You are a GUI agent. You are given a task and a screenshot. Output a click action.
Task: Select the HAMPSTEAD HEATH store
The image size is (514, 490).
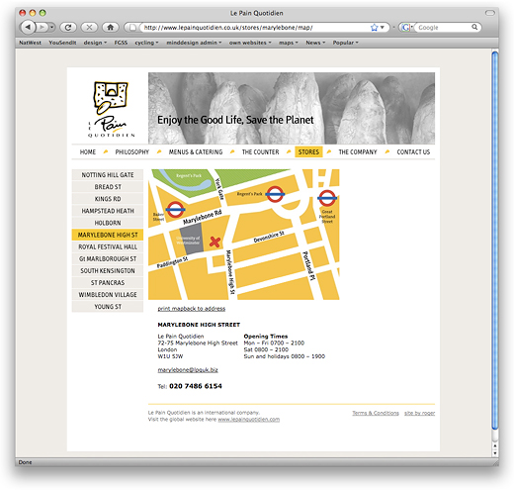tap(108, 211)
